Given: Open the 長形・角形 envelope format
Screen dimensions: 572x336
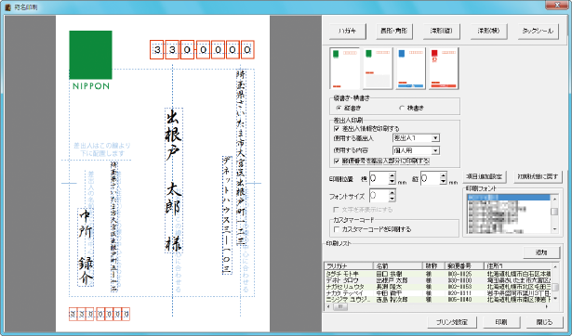Looking at the screenshot, I should coord(394,32).
